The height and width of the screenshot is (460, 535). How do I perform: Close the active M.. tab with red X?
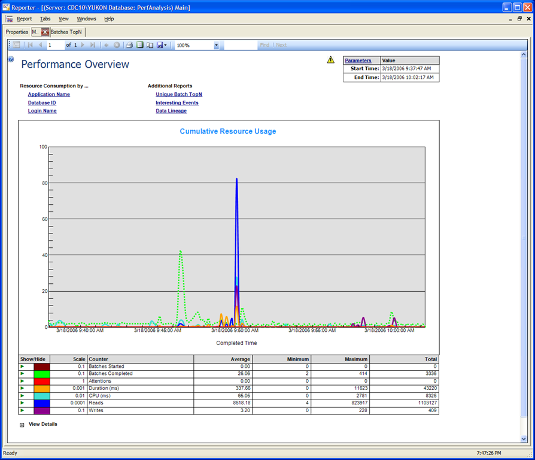tap(45, 32)
